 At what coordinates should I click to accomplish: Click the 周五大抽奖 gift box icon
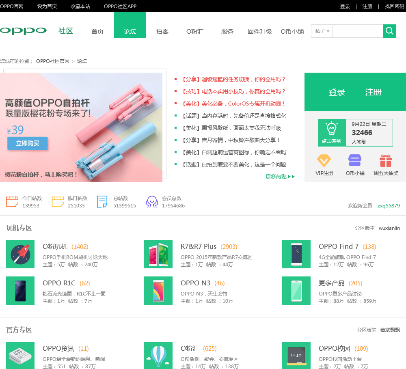pos(386,160)
